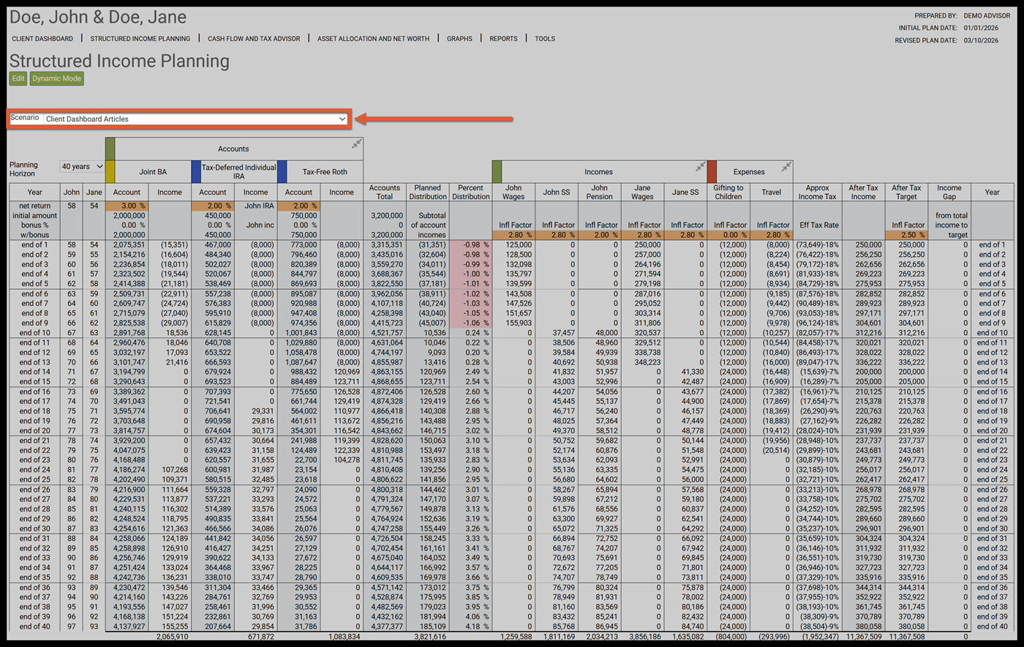
Task: Open the Scenario dropdown showing Client Dashboard Articles
Action: [195, 119]
